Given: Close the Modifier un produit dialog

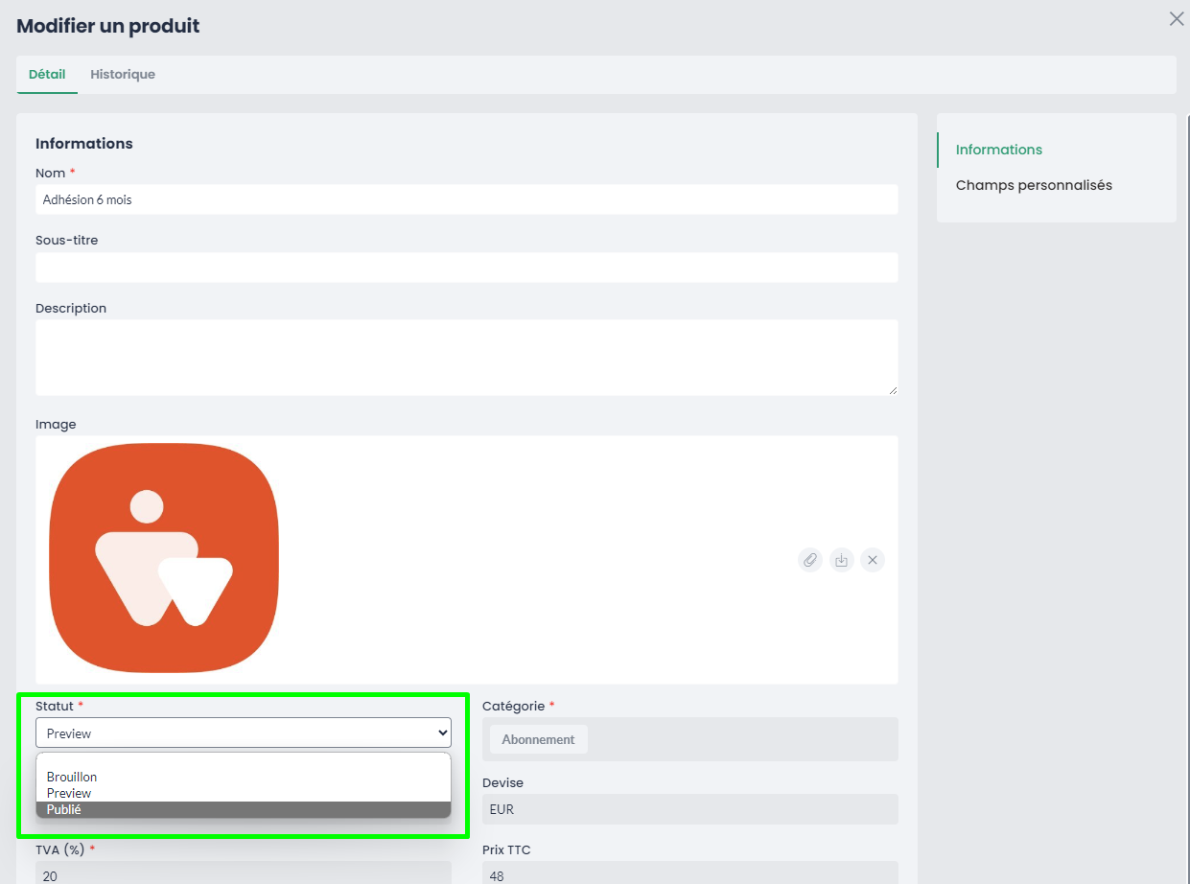Looking at the screenshot, I should pos(1176,19).
